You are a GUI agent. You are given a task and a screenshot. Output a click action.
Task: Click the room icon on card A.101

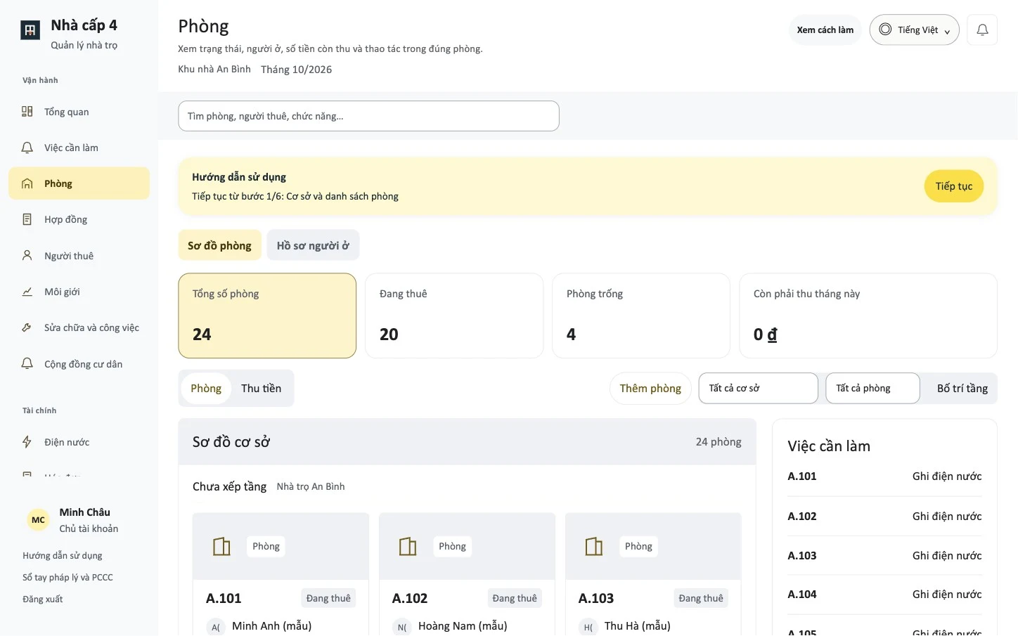221,546
